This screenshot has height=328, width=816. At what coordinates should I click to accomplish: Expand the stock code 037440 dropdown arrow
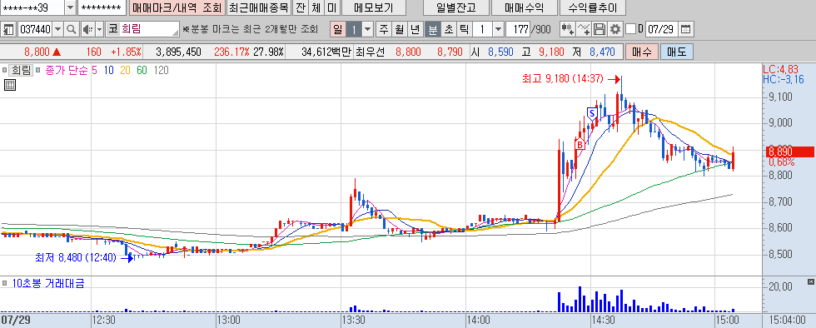point(57,29)
